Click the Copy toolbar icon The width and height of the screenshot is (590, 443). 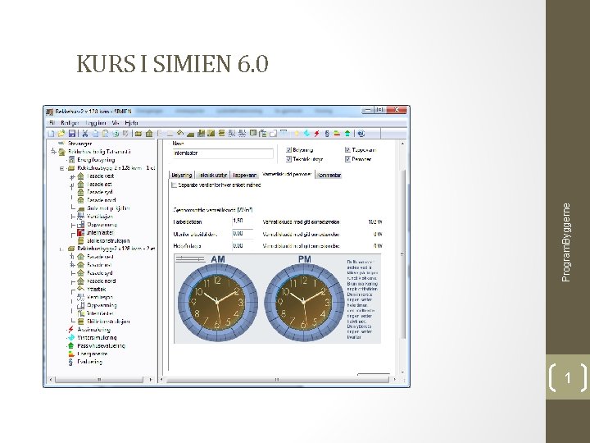(96, 134)
